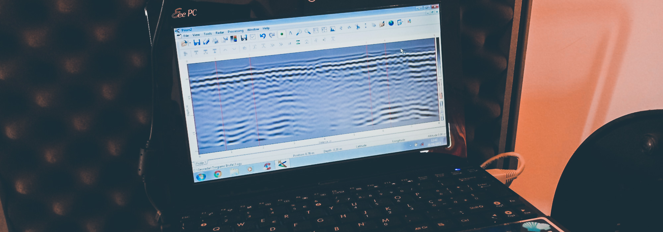Open the media player taskbar icon

point(250,169)
